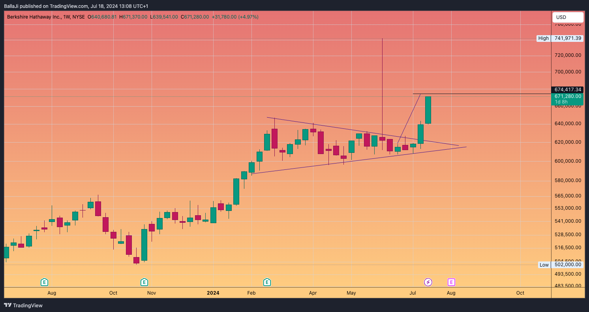
Task: Click the green 671,280.00 current price label
Action: [567, 96]
